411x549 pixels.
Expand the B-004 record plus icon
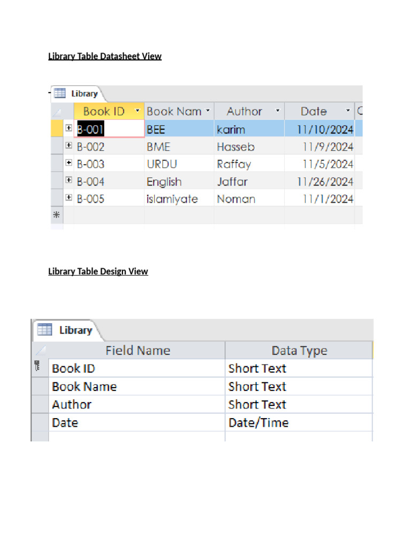[69, 181]
